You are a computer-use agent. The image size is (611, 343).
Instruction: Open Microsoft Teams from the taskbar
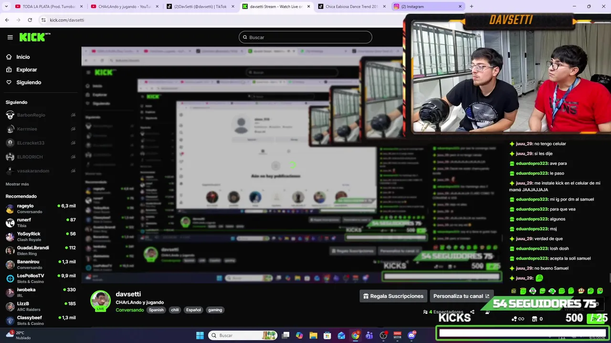(x=369, y=335)
